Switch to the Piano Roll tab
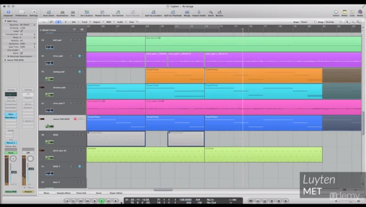366x207 pixels. pos(81,193)
